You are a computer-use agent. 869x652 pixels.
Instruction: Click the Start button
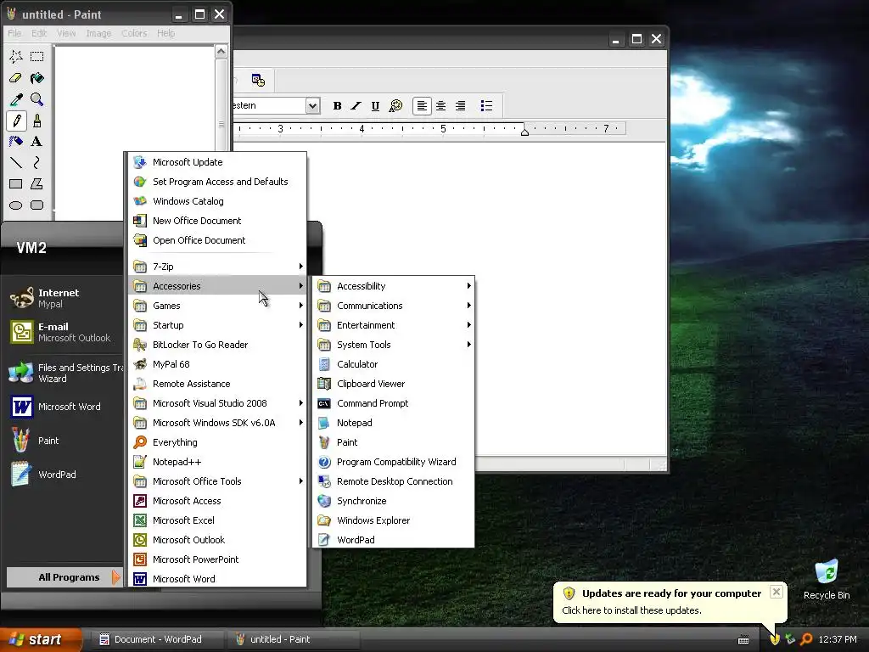tap(40, 639)
